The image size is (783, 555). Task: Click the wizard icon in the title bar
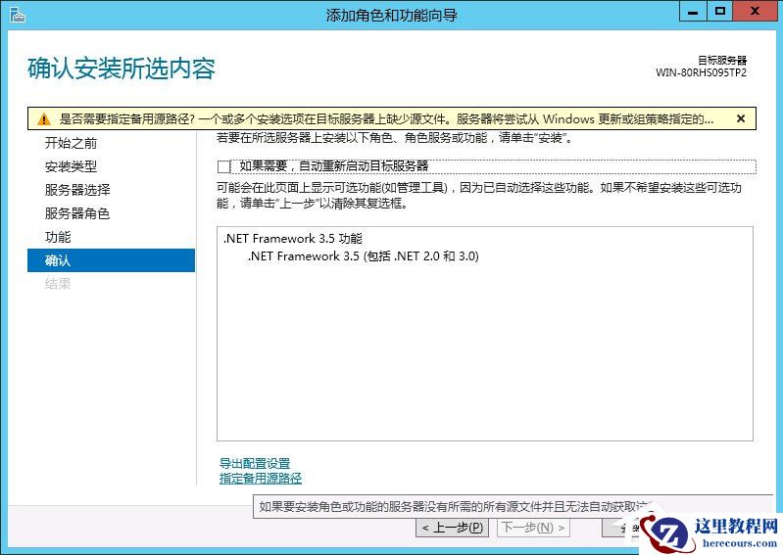(17, 15)
